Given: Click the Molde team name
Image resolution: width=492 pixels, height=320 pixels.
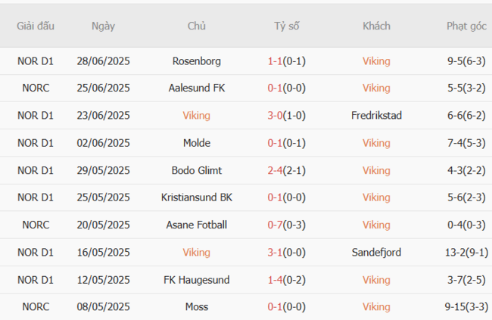Looking at the screenshot, I should [197, 143].
